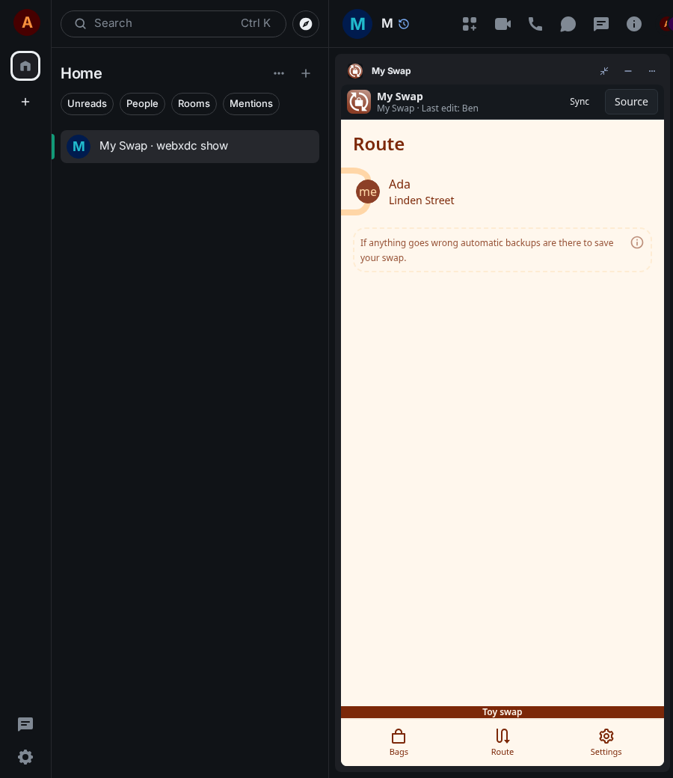Open the My Swap · webxdc show room

189,147
